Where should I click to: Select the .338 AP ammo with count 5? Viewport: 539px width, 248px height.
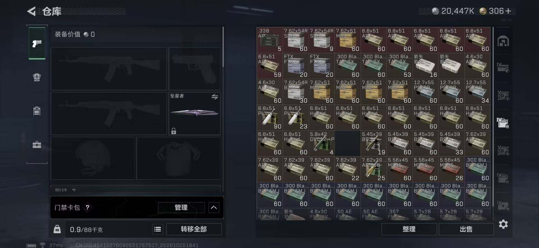tap(269, 40)
